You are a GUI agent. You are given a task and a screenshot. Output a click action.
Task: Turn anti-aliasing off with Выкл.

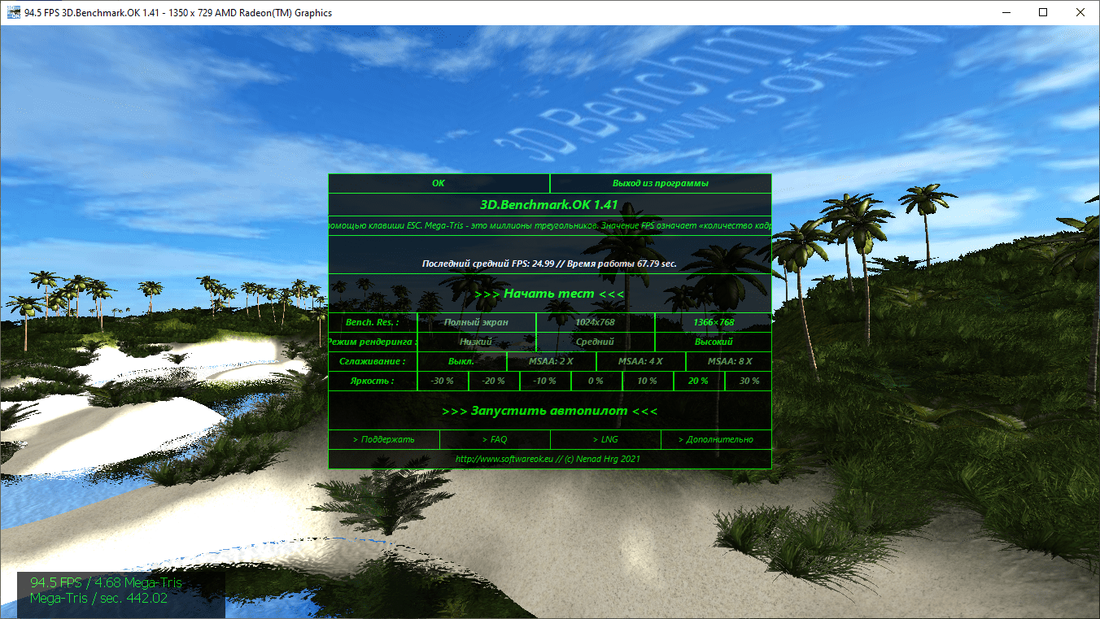point(462,361)
